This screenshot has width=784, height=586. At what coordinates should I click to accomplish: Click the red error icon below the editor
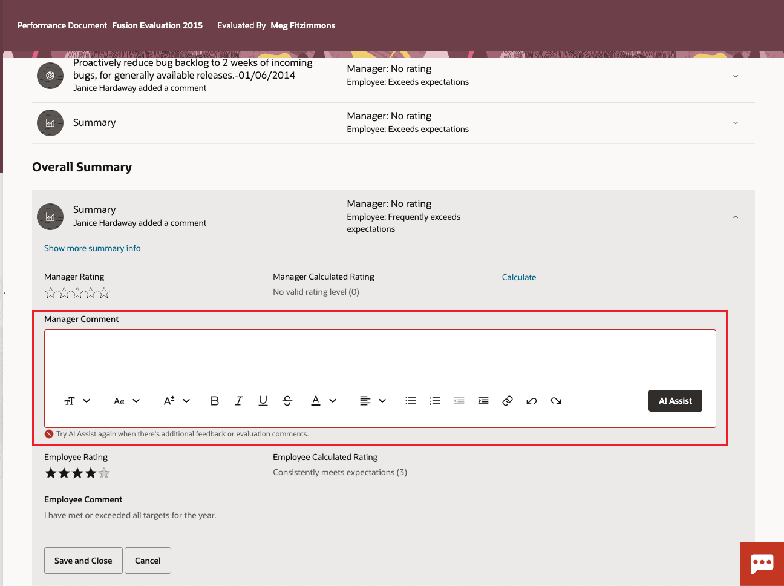49,434
